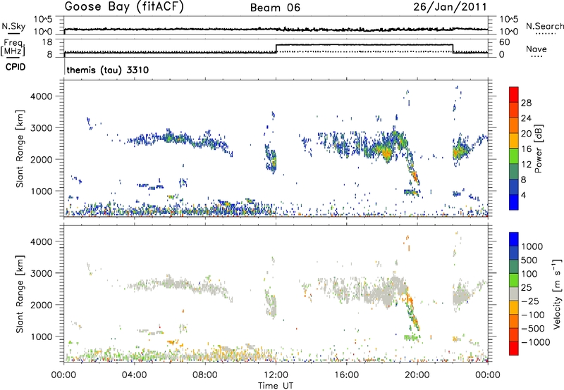Click the 'themis (tau) 3310' text
This screenshot has height=390, width=564.
coord(108,70)
